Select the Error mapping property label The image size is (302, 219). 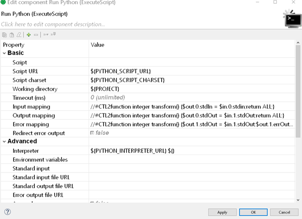[x=30, y=125]
